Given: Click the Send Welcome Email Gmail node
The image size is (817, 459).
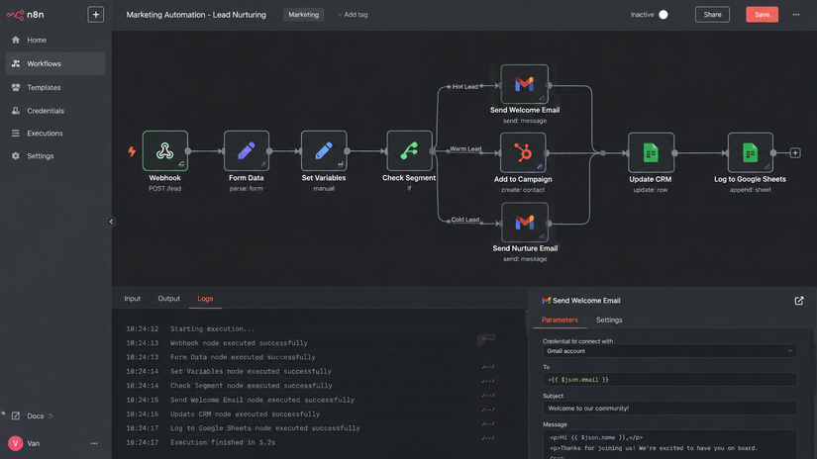Looking at the screenshot, I should 524,84.
